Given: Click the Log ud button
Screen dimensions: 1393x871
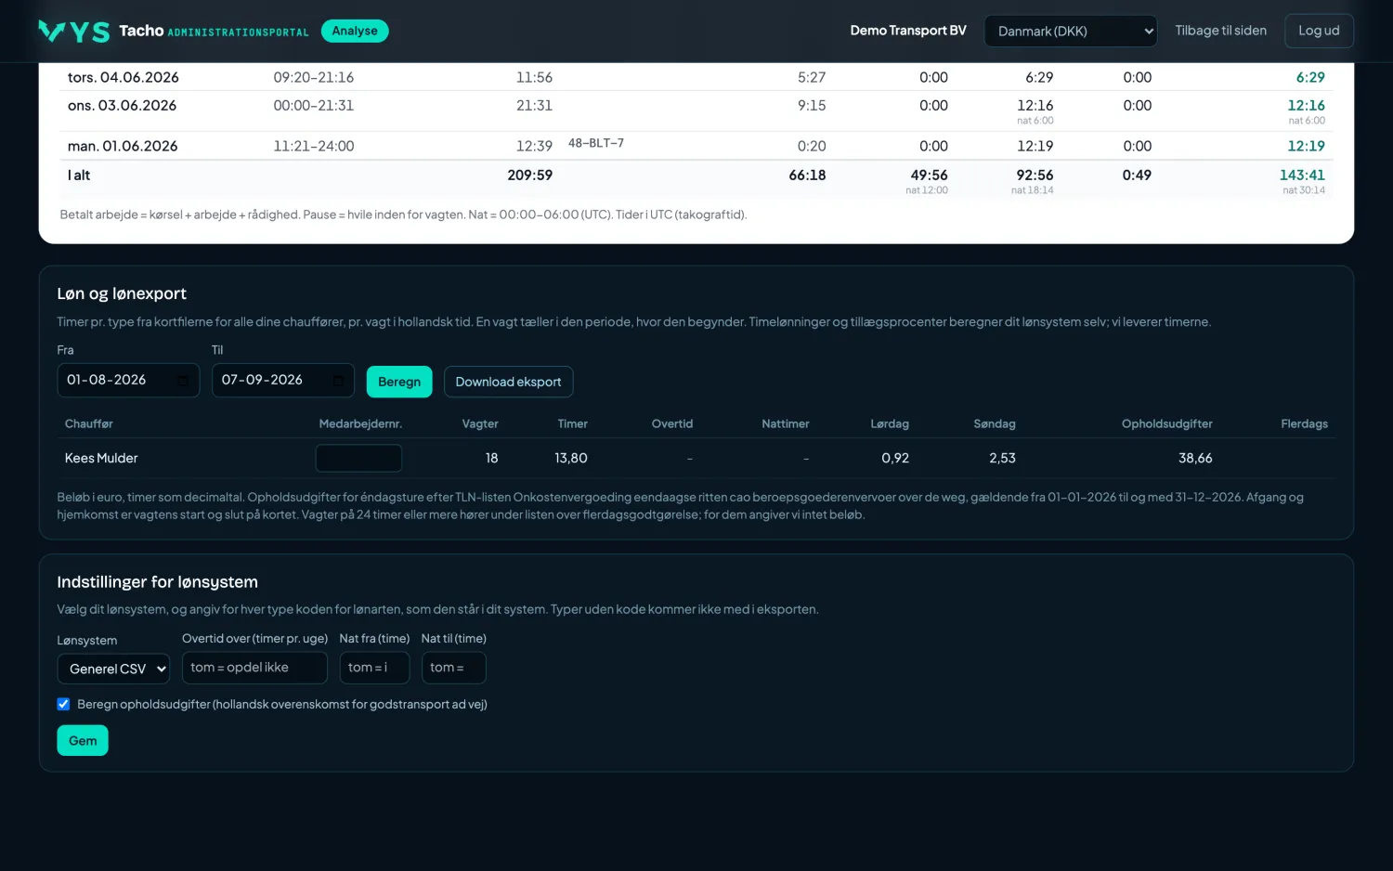Looking at the screenshot, I should pos(1319,31).
